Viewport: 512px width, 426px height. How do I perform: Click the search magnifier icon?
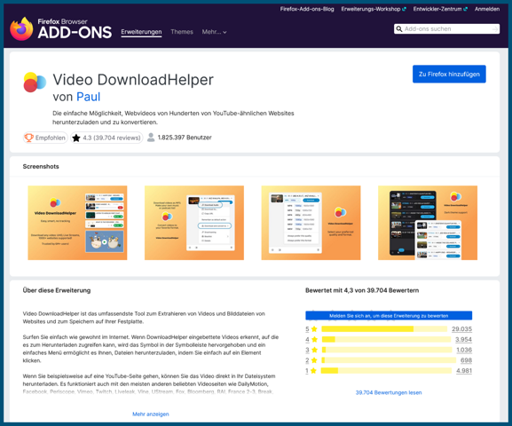[399, 28]
